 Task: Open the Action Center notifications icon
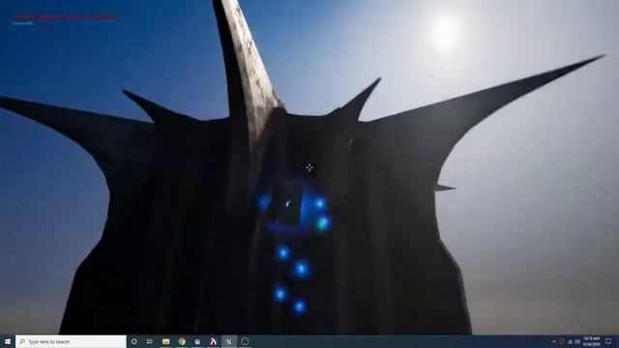[x=608, y=341]
